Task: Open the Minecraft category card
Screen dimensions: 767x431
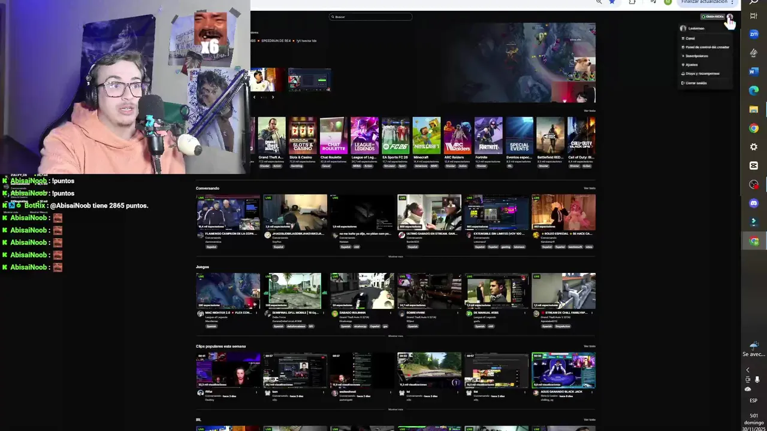Action: coord(427,136)
